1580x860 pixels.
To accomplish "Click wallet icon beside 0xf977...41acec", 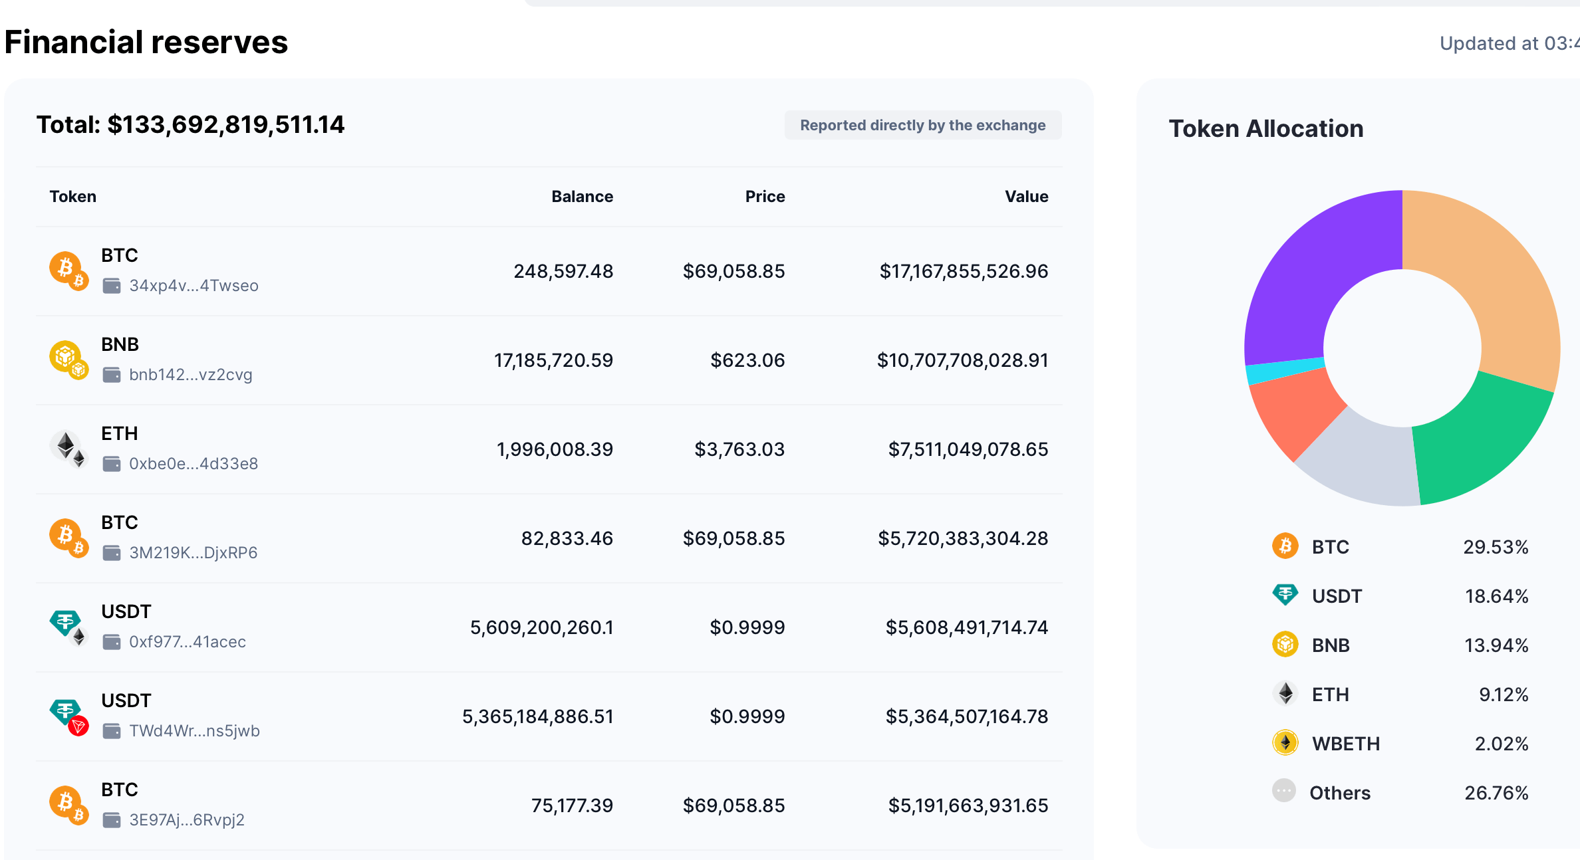I will (112, 642).
